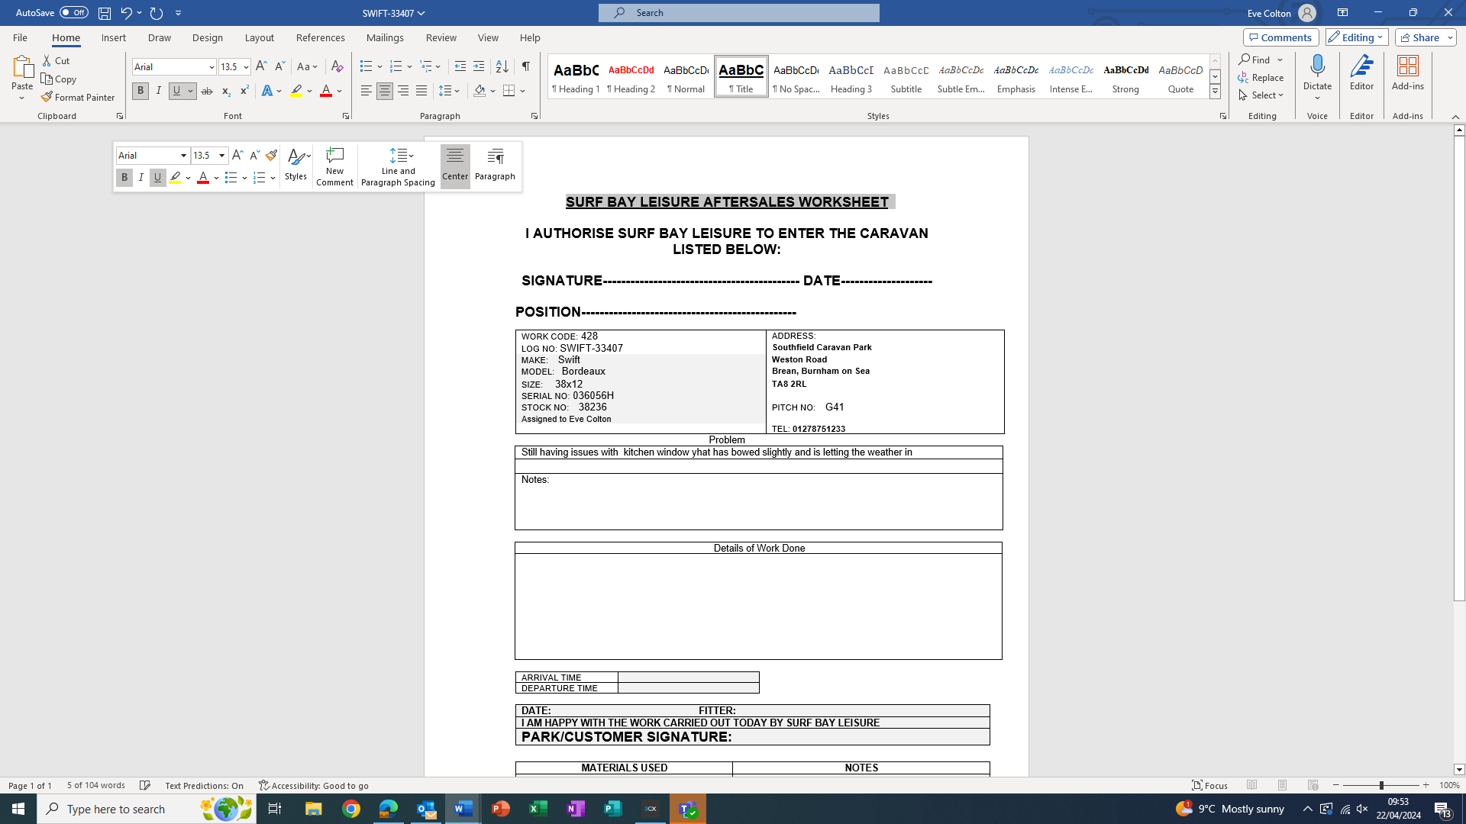
Task: Click the Comments button
Action: (x=1280, y=37)
